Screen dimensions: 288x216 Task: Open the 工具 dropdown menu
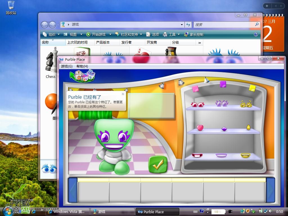[x=171, y=34]
